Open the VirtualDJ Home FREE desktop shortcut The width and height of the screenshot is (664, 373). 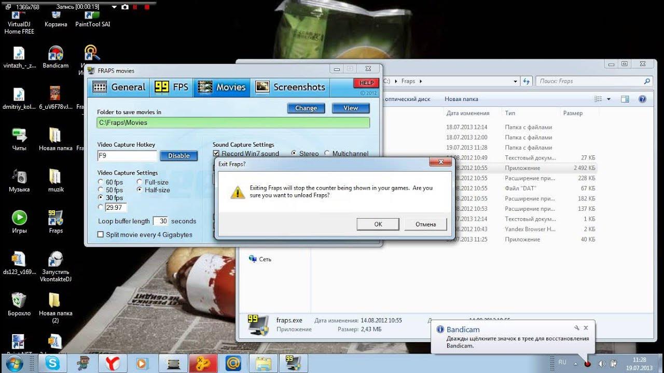[x=19, y=23]
